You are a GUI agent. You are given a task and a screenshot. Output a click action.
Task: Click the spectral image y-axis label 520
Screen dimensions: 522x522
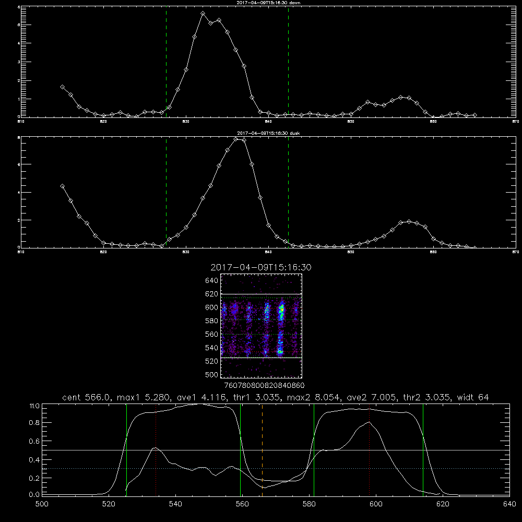[212, 361]
